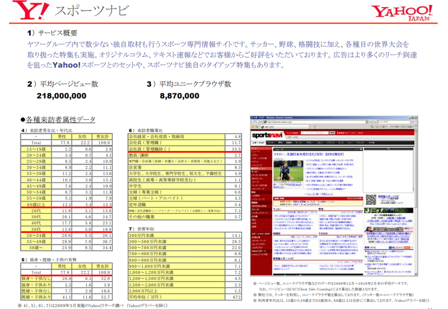Click the 1）サービス概要 heading
Viewport: 448px width, 309px height.
coord(52,33)
